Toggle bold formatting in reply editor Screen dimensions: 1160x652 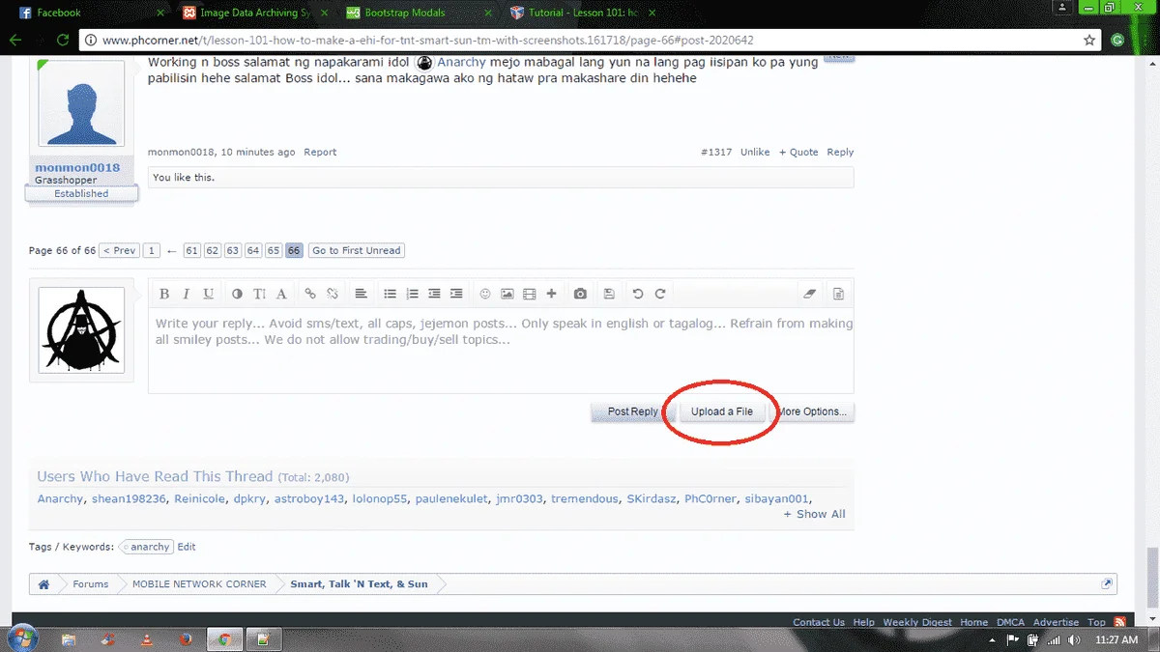pyautogui.click(x=164, y=294)
